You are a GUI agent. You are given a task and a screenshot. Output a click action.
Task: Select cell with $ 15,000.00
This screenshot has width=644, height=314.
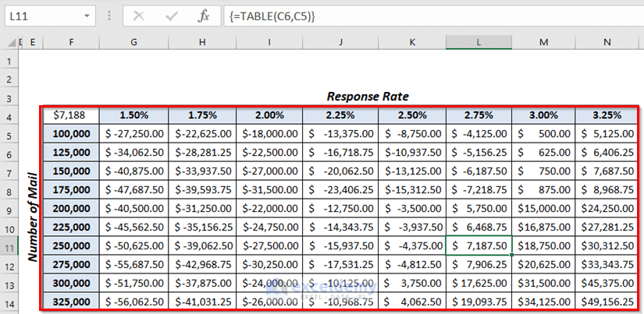pos(543,208)
